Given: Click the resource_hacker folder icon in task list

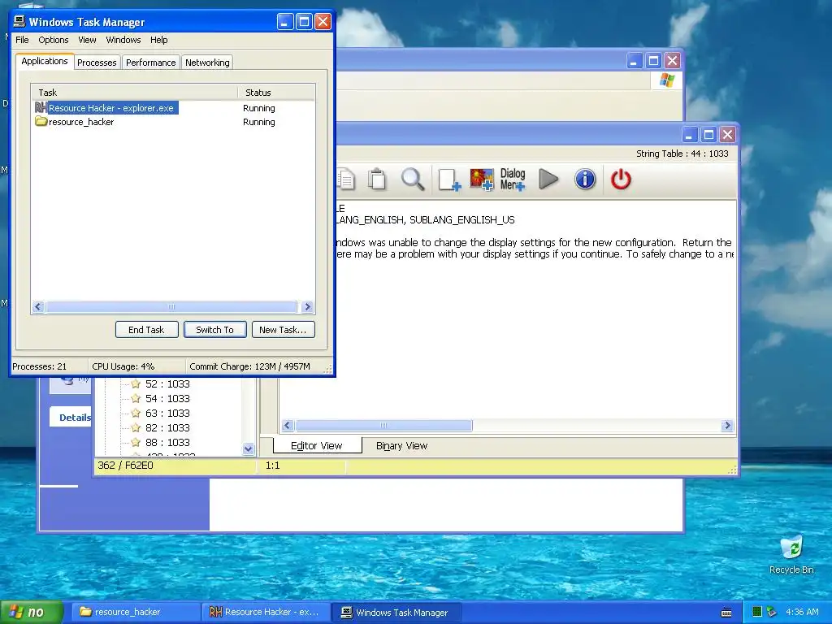Looking at the screenshot, I should click(41, 122).
